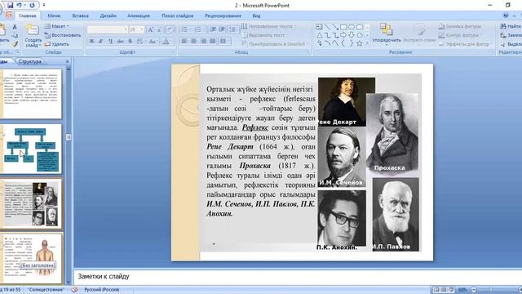The height and width of the screenshot is (294, 522).
Task: Open the Направление текста dropdown
Action: point(269,26)
